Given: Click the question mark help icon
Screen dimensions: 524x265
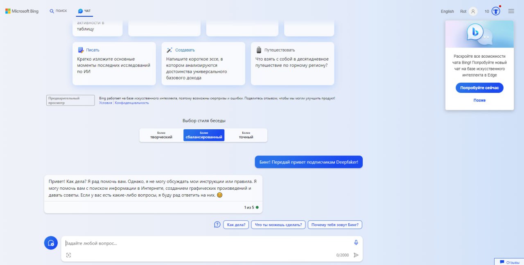Looking at the screenshot, I should click(217, 225).
